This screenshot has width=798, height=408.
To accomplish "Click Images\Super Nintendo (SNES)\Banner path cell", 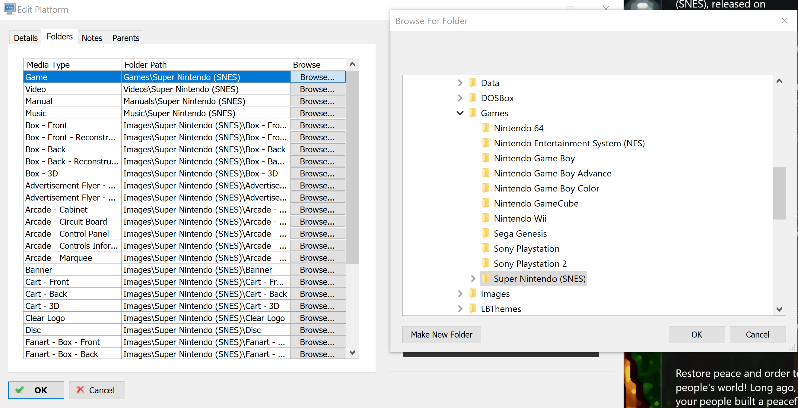I will point(205,270).
